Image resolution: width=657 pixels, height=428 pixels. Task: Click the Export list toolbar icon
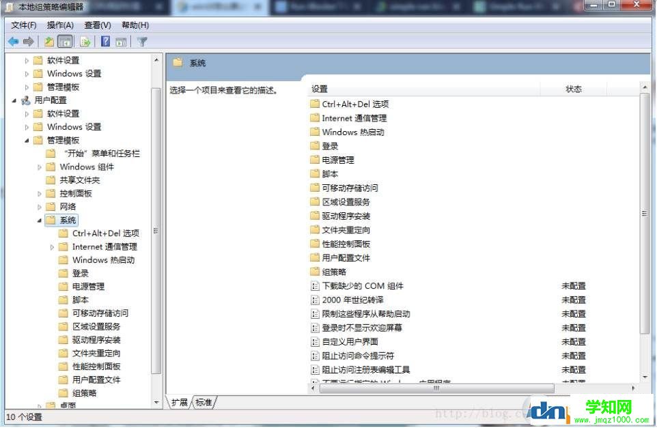coord(85,42)
